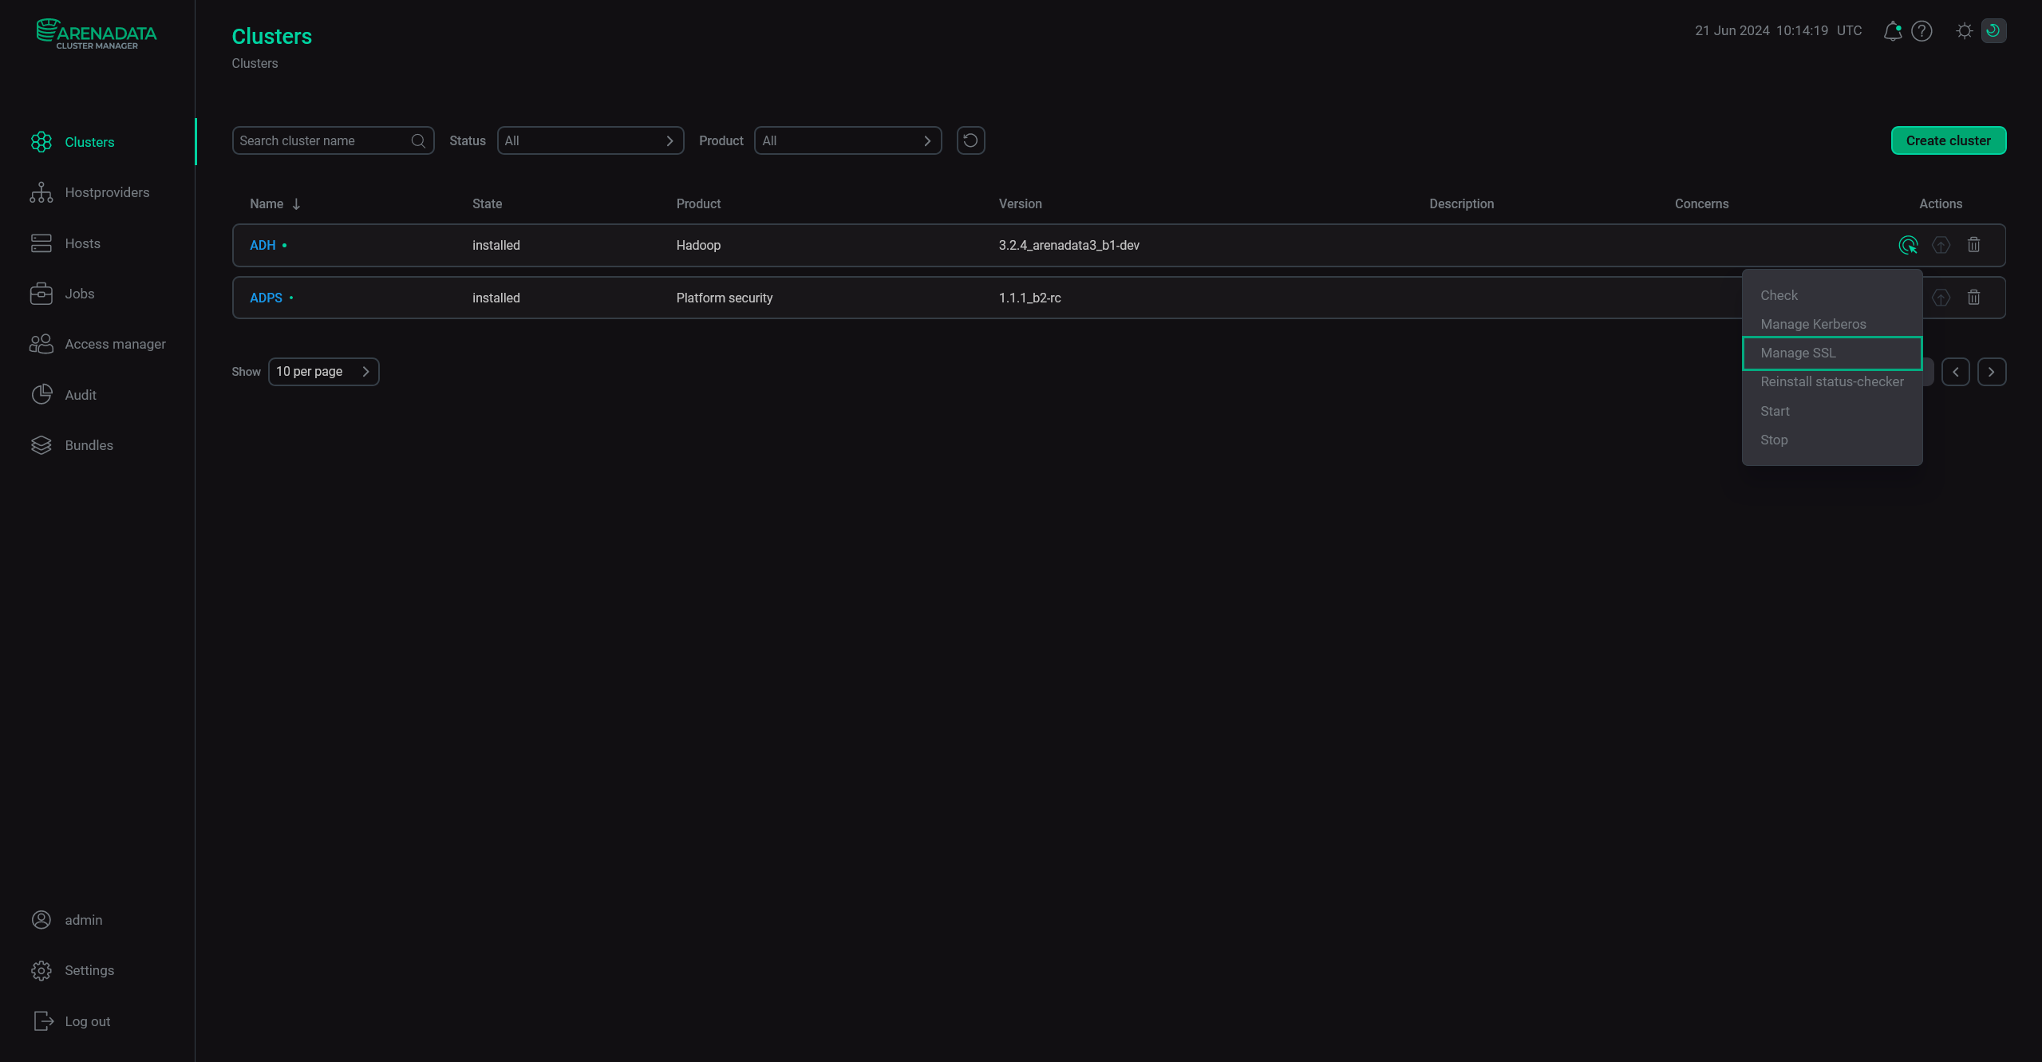Click the upgrade icon in the ADH row

click(1941, 245)
